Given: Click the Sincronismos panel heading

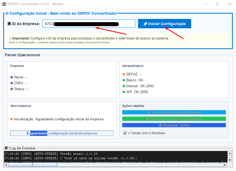Looking at the screenshot, I should [x=21, y=106].
